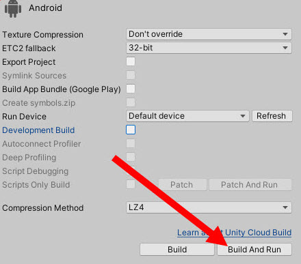Toggle the Scripts Only Build checkbox
The height and width of the screenshot is (264, 301).
131,184
